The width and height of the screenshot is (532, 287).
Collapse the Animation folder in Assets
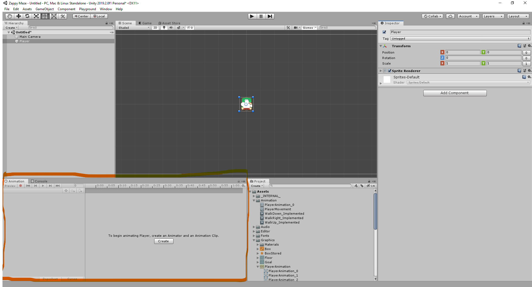click(254, 200)
